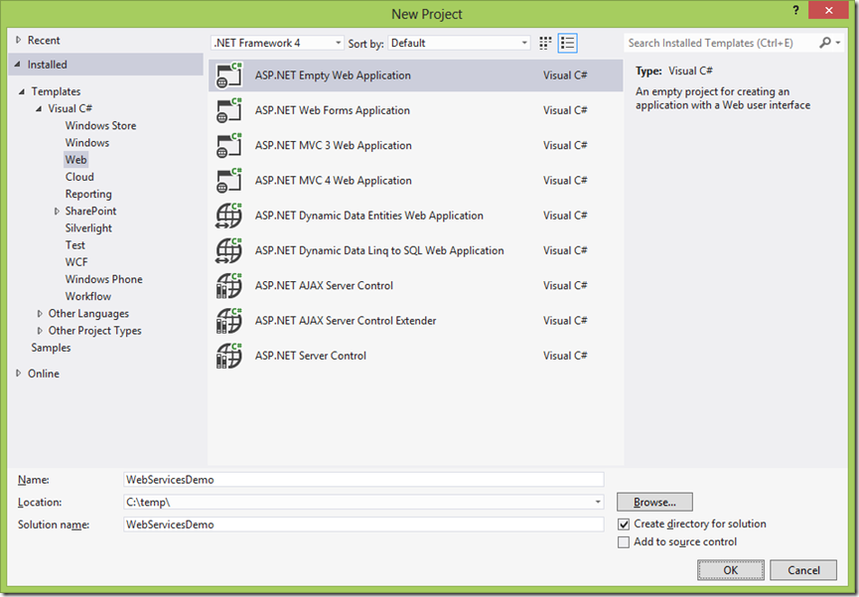Confirm with the OK button
This screenshot has width=859, height=597.
[x=730, y=570]
